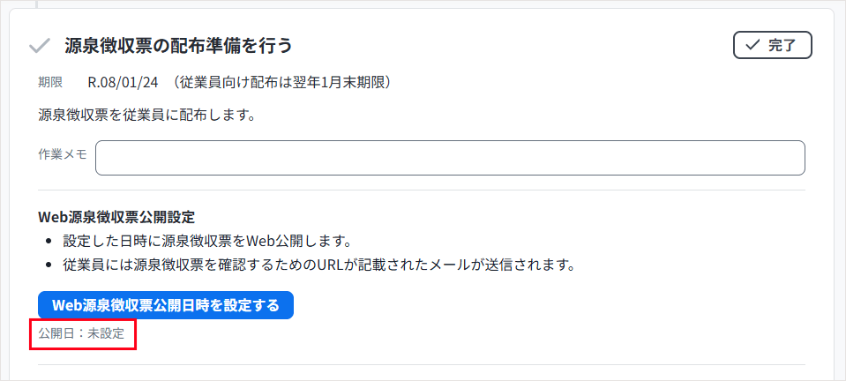Click the first bullet point marker
Viewport: 846px width, 381px height.
pos(49,241)
